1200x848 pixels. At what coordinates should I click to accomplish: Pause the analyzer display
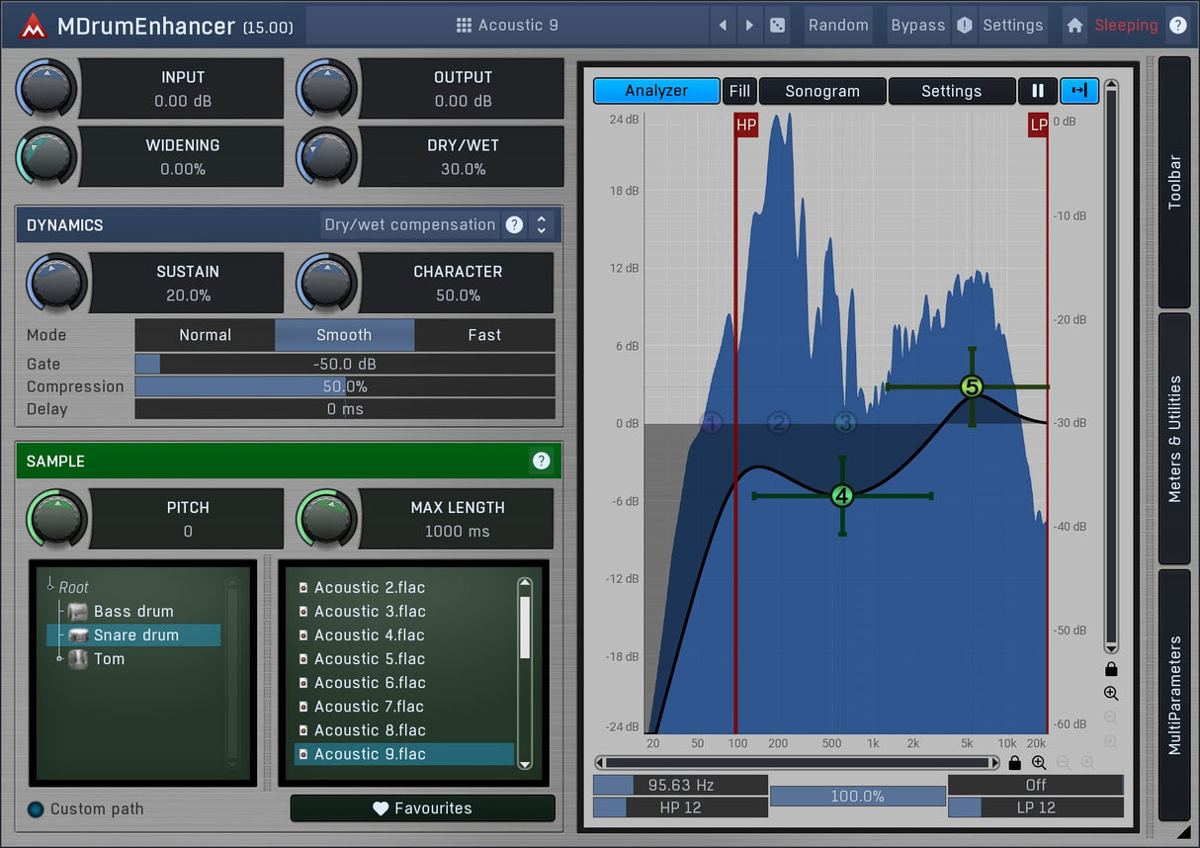(1038, 91)
